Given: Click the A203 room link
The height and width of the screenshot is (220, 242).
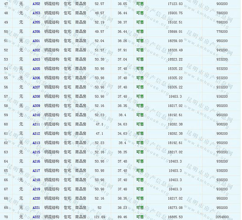Looking at the screenshot, I should (x=36, y=60).
